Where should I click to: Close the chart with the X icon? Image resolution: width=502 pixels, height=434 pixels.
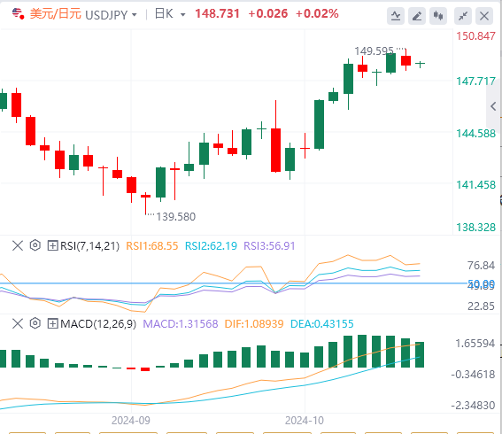[484, 16]
